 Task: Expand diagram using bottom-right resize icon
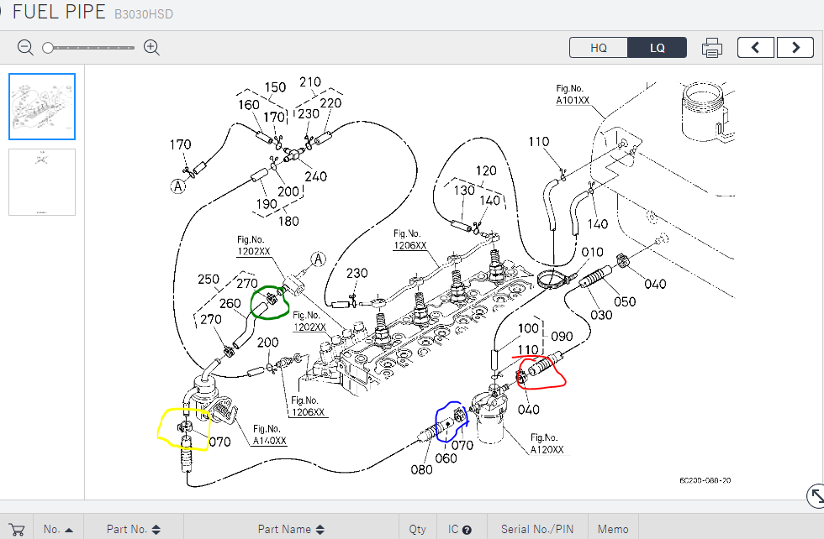point(814,496)
